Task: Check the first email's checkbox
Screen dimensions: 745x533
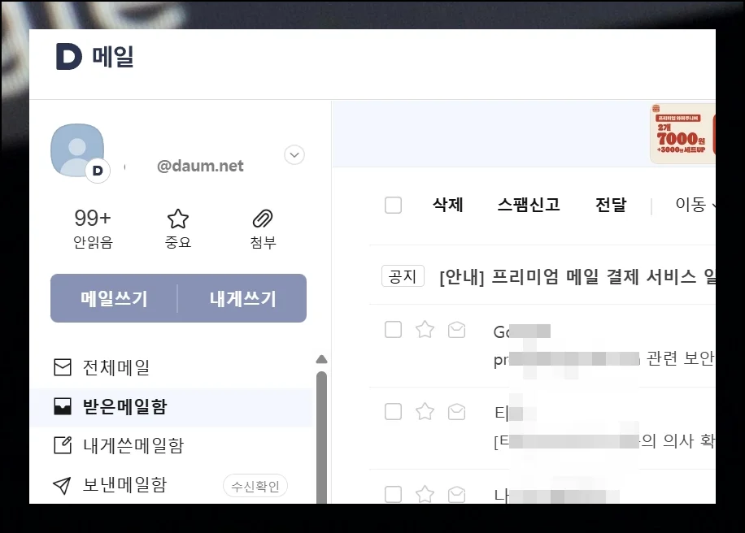Action: tap(393, 329)
